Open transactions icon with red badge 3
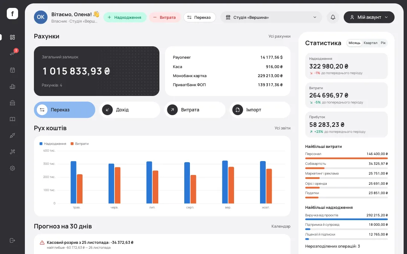The image size is (407, 254). pos(12,53)
